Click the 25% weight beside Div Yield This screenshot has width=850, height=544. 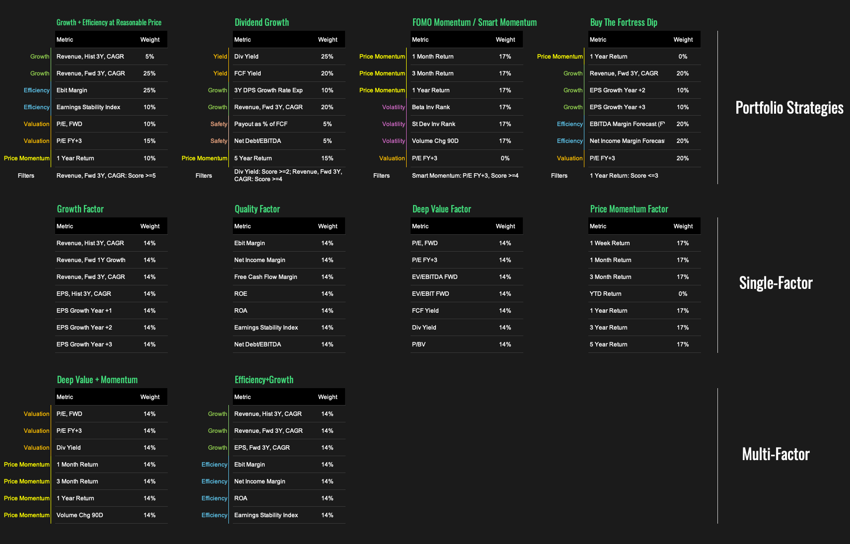click(327, 57)
